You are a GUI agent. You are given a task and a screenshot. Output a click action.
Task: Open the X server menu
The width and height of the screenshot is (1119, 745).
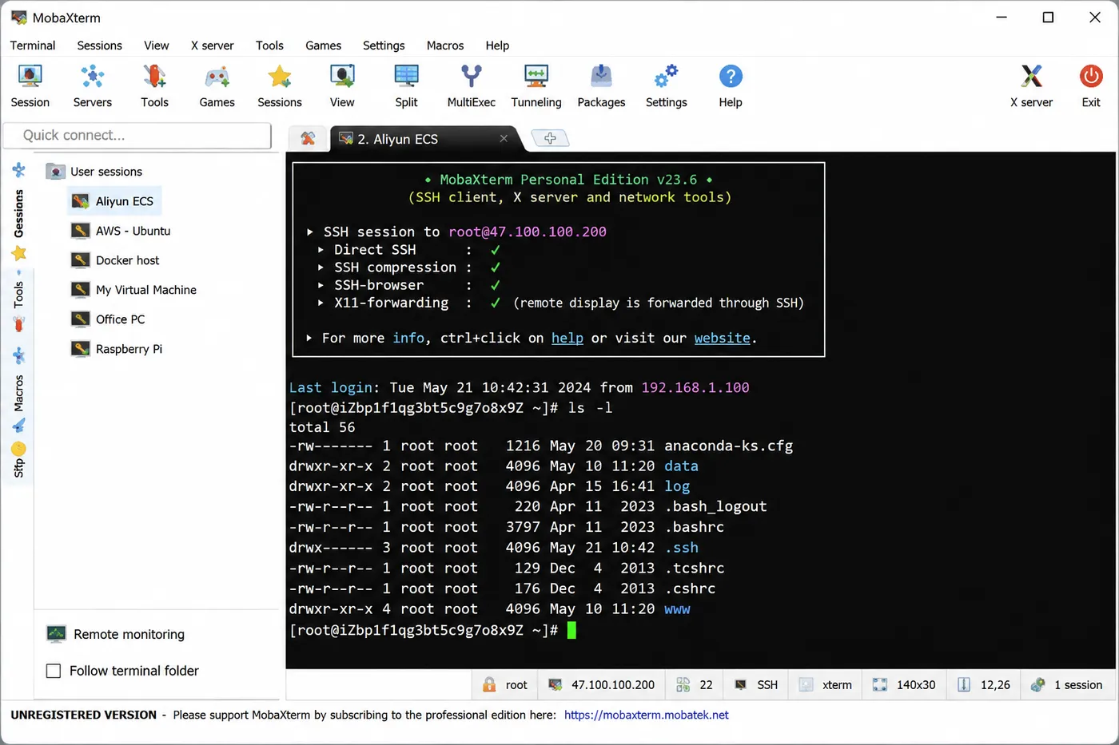tap(213, 46)
